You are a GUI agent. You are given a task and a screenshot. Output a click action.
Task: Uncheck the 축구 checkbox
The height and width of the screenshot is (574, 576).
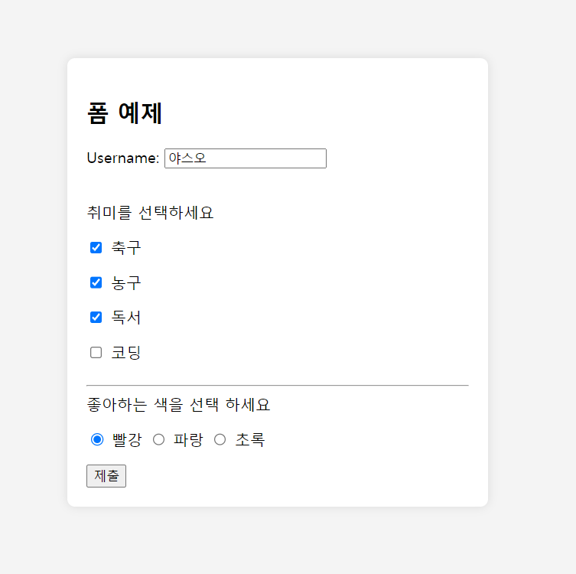click(96, 248)
